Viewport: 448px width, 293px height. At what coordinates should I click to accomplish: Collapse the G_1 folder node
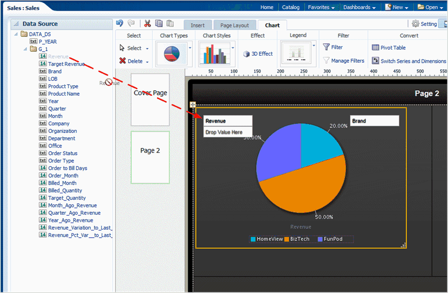[x=26, y=49]
